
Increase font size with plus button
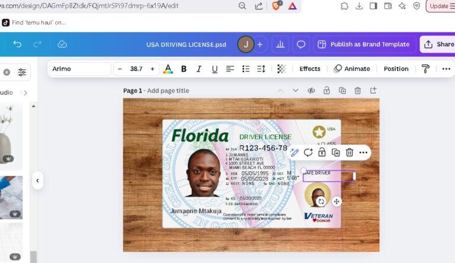click(152, 69)
